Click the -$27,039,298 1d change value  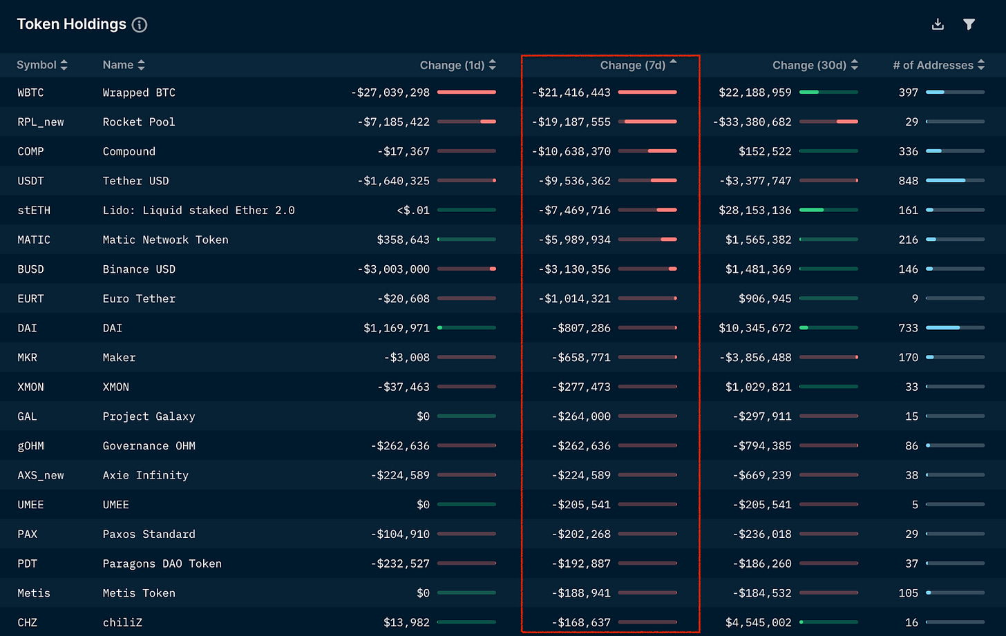[390, 93]
